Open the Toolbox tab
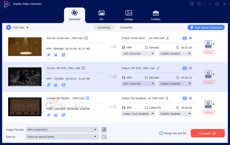Image resolution: width=230 pixels, height=145 pixels. click(156, 15)
